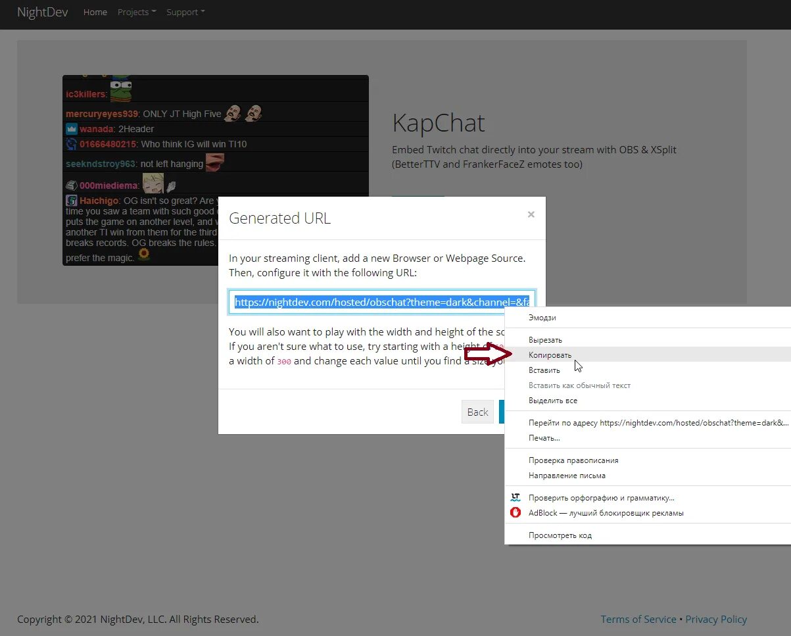Click 'Who think IG will win TI10' message
Screen dimensions: 791x636
click(194, 144)
